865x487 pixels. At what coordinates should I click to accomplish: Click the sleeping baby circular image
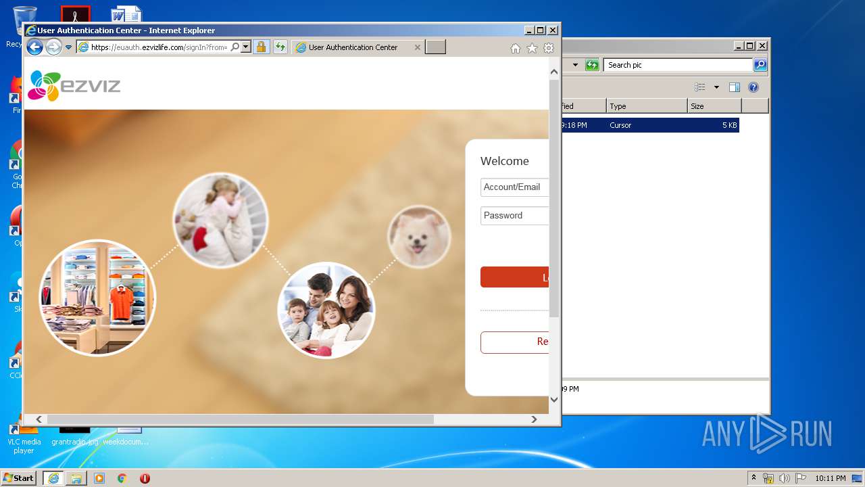[220, 221]
